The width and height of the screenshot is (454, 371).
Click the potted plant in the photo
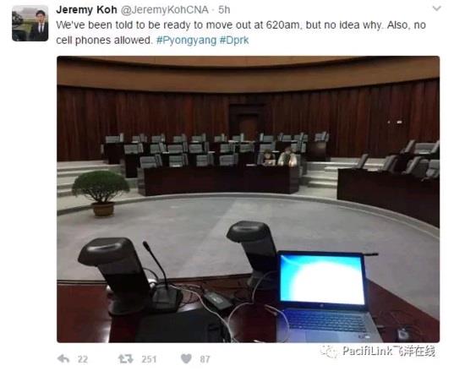(x=101, y=194)
